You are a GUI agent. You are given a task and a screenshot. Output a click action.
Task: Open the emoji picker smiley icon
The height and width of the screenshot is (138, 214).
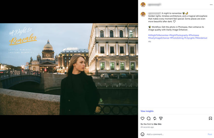(x=142, y=134)
